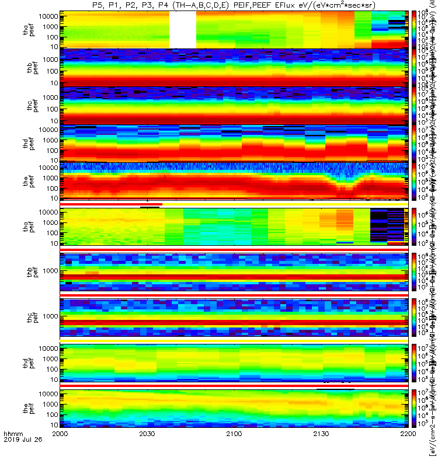This screenshot has height=467, width=438.
Task: Click the '10000' energy tick of the peef
Action: point(48,168)
